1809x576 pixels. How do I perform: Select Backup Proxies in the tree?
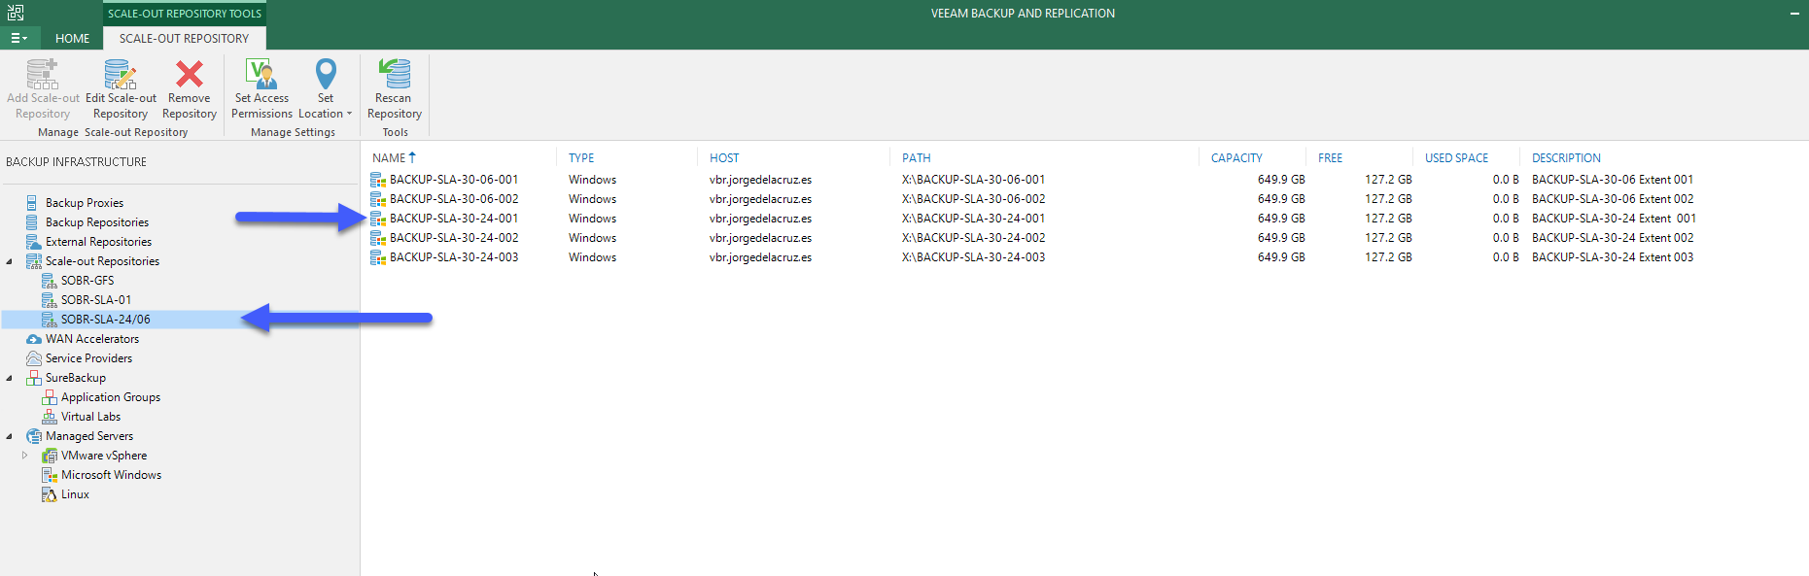pyautogui.click(x=85, y=203)
